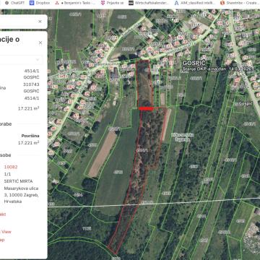Click the small Gospić place label
The width and height of the screenshot is (260, 260).
(x=246, y=103)
